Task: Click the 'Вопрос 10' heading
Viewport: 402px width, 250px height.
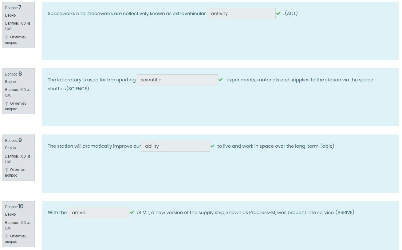Action: [x=14, y=207]
